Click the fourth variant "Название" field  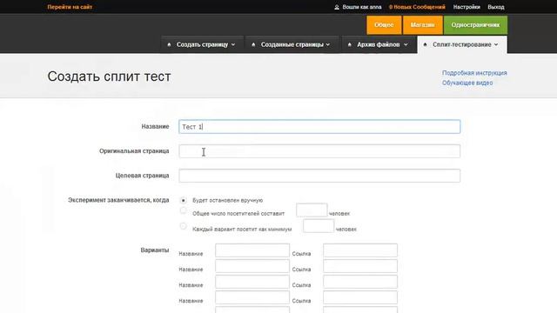point(252,297)
